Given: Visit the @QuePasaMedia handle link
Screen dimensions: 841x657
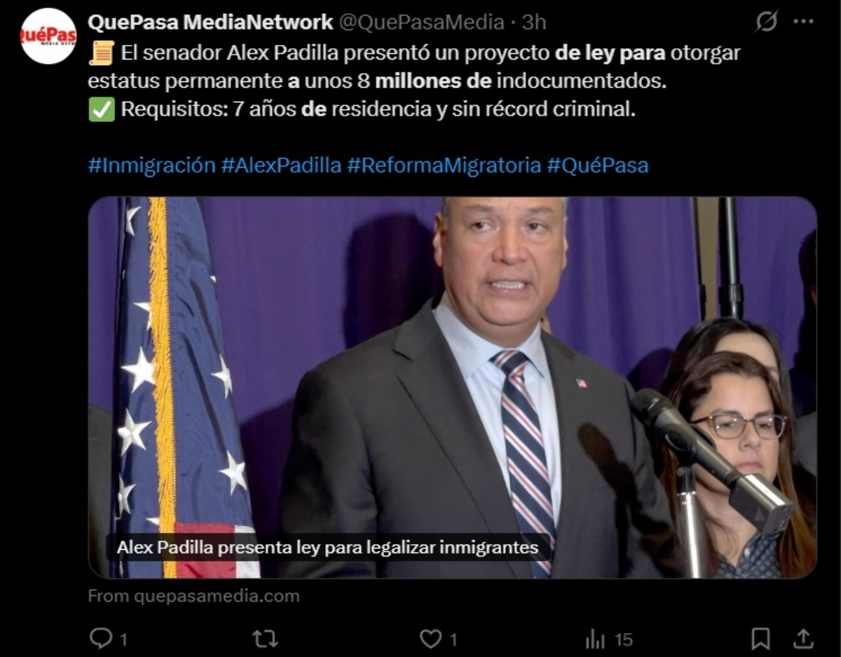Looking at the screenshot, I should (x=422, y=22).
